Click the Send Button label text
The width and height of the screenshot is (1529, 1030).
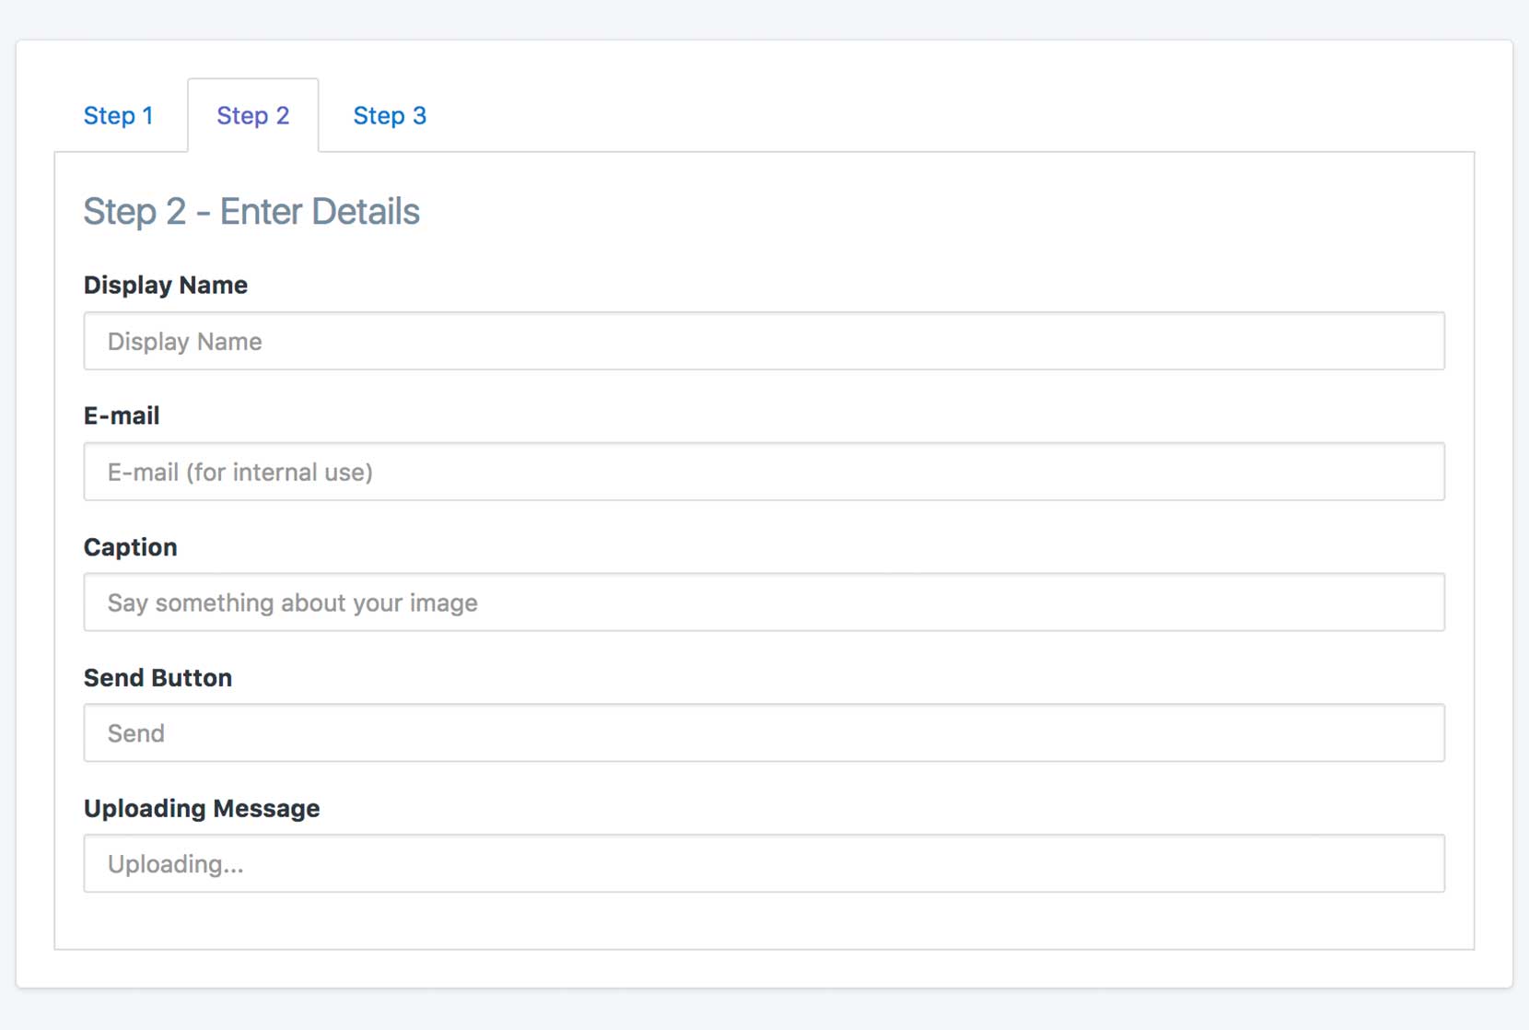click(x=158, y=678)
